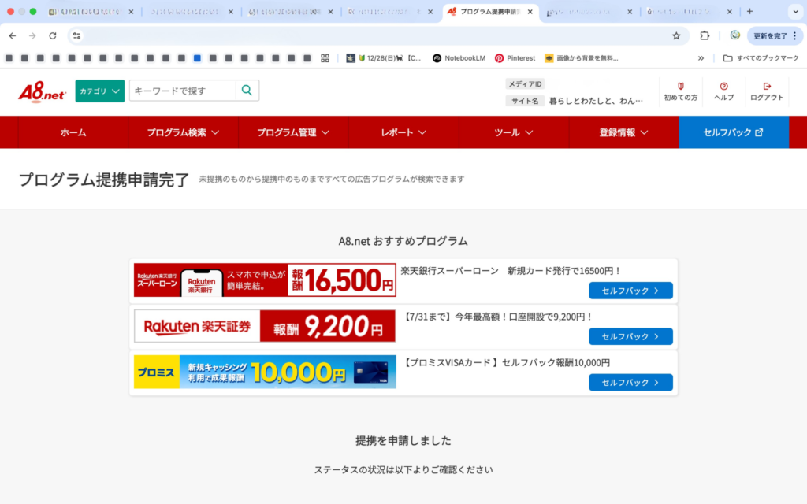Image resolution: width=807 pixels, height=504 pixels.
Task: Open セルフバック in navigation bar
Action: click(734, 132)
